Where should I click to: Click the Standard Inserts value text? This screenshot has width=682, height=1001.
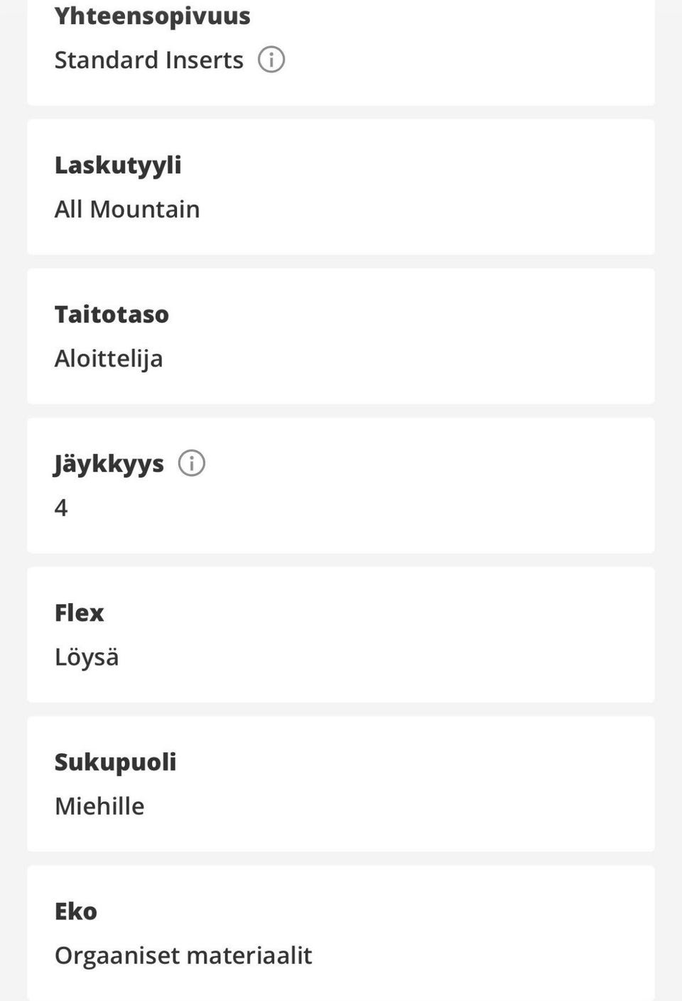point(148,60)
